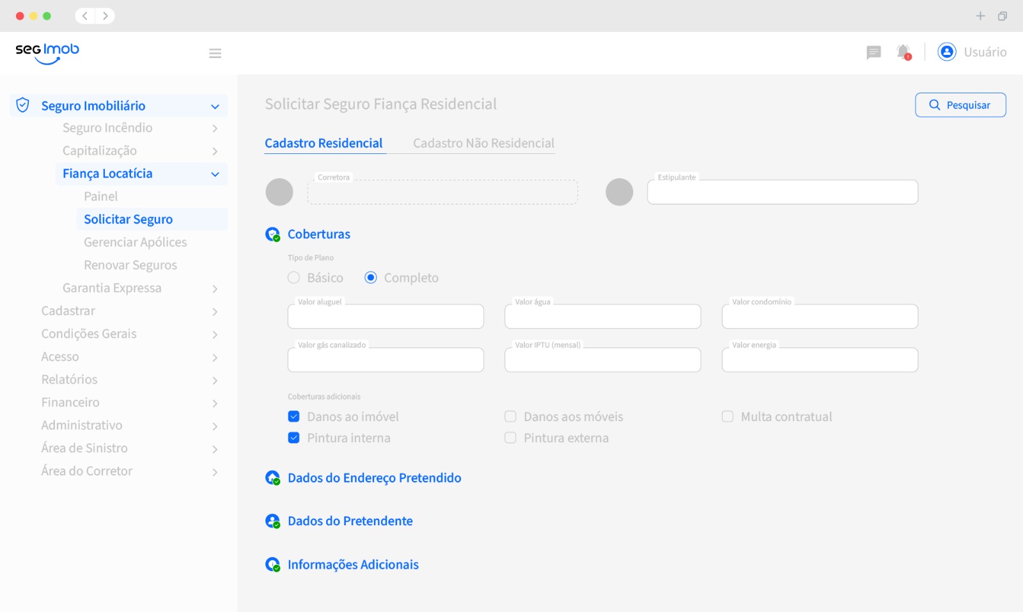Expand the Financeiro sidebar section
The image size is (1023, 612).
pyautogui.click(x=215, y=403)
